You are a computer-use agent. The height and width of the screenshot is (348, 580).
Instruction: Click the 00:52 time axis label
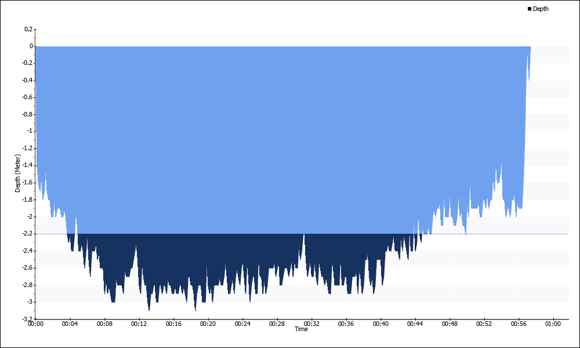(484, 324)
